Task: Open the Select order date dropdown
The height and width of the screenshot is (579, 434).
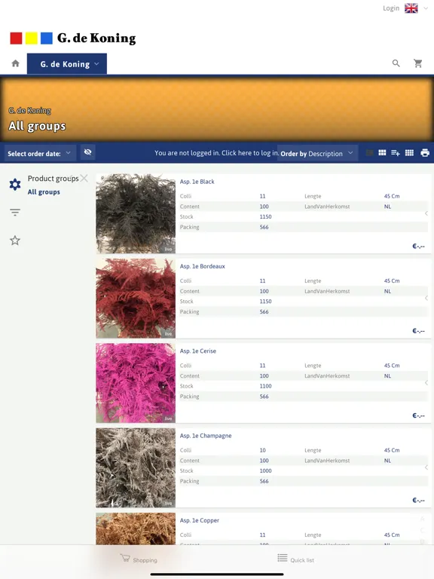Action: (x=39, y=153)
